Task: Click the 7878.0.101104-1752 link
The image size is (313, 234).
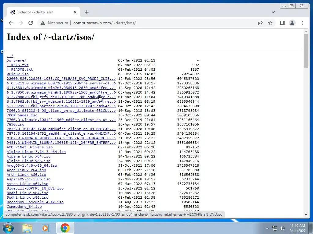Action: (61, 133)
